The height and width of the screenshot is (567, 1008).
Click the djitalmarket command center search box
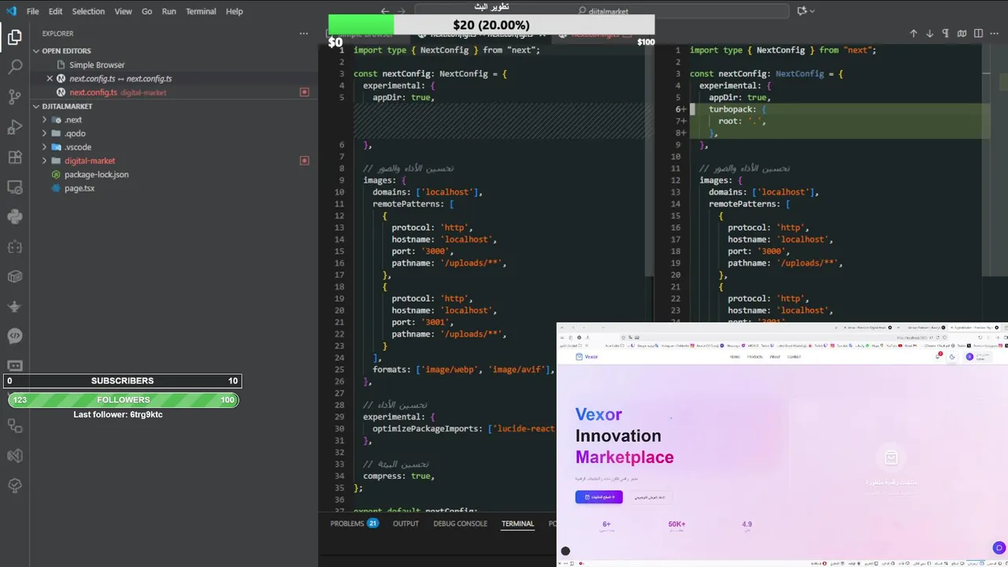(x=602, y=11)
